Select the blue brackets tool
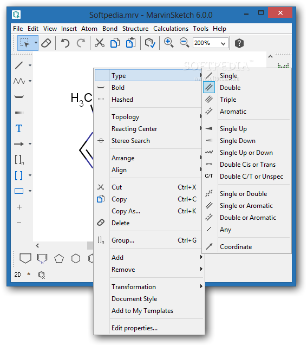Viewport: 307px width, 346px height. (19, 175)
